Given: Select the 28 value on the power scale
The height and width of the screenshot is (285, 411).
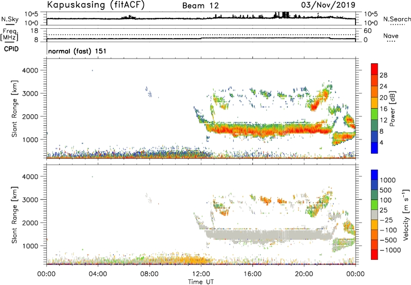Looking at the screenshot, I should tap(383, 75).
